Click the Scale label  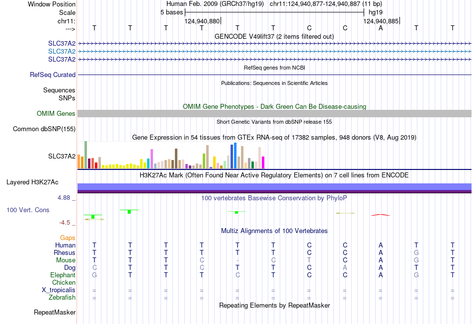(67, 12)
